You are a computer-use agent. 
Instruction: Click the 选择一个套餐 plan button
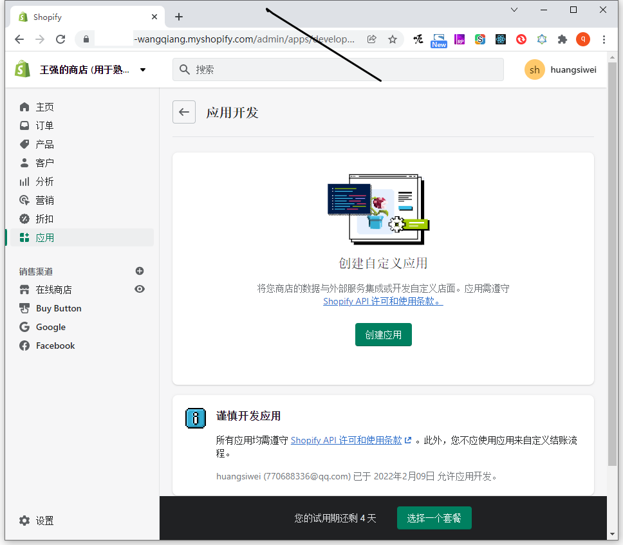pos(434,518)
